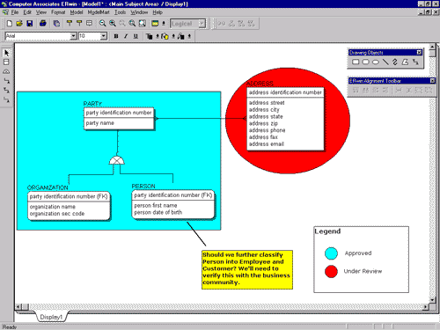Image resolution: width=440 pixels, height=330 pixels.
Task: Select the rounded rectangle drawing object tool
Action: [365, 62]
